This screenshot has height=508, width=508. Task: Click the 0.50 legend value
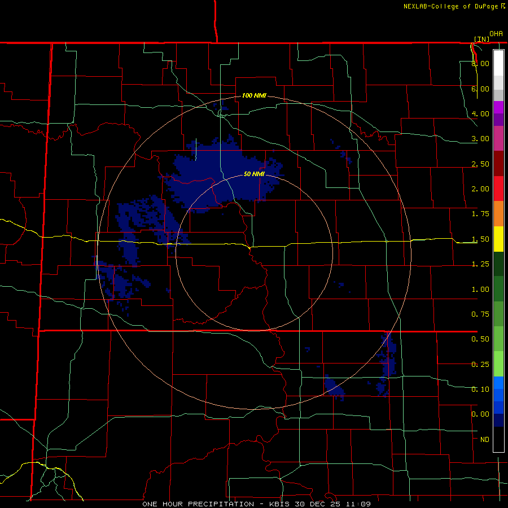pos(480,339)
